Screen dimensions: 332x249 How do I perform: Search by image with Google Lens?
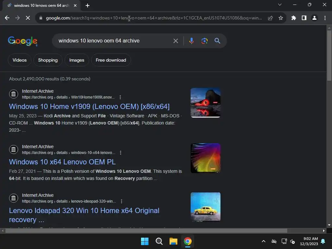204,41
